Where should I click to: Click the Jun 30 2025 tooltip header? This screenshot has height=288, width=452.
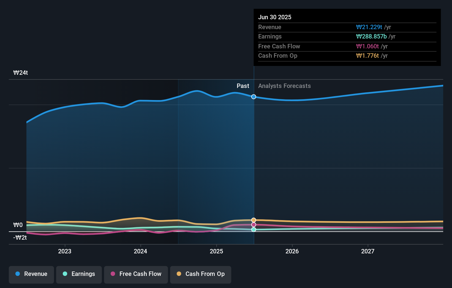pos(275,17)
